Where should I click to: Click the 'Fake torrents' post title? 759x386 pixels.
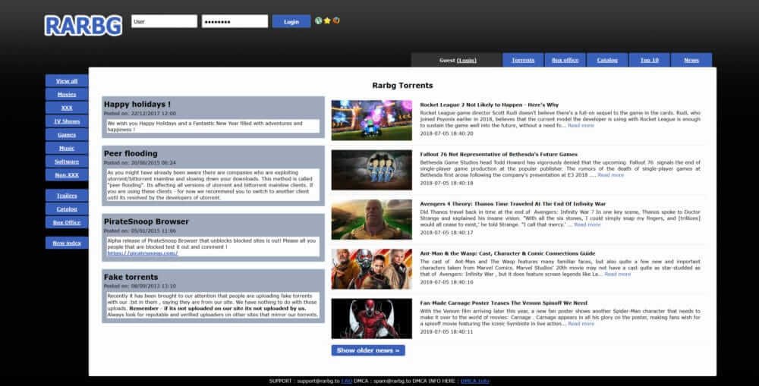(131, 277)
